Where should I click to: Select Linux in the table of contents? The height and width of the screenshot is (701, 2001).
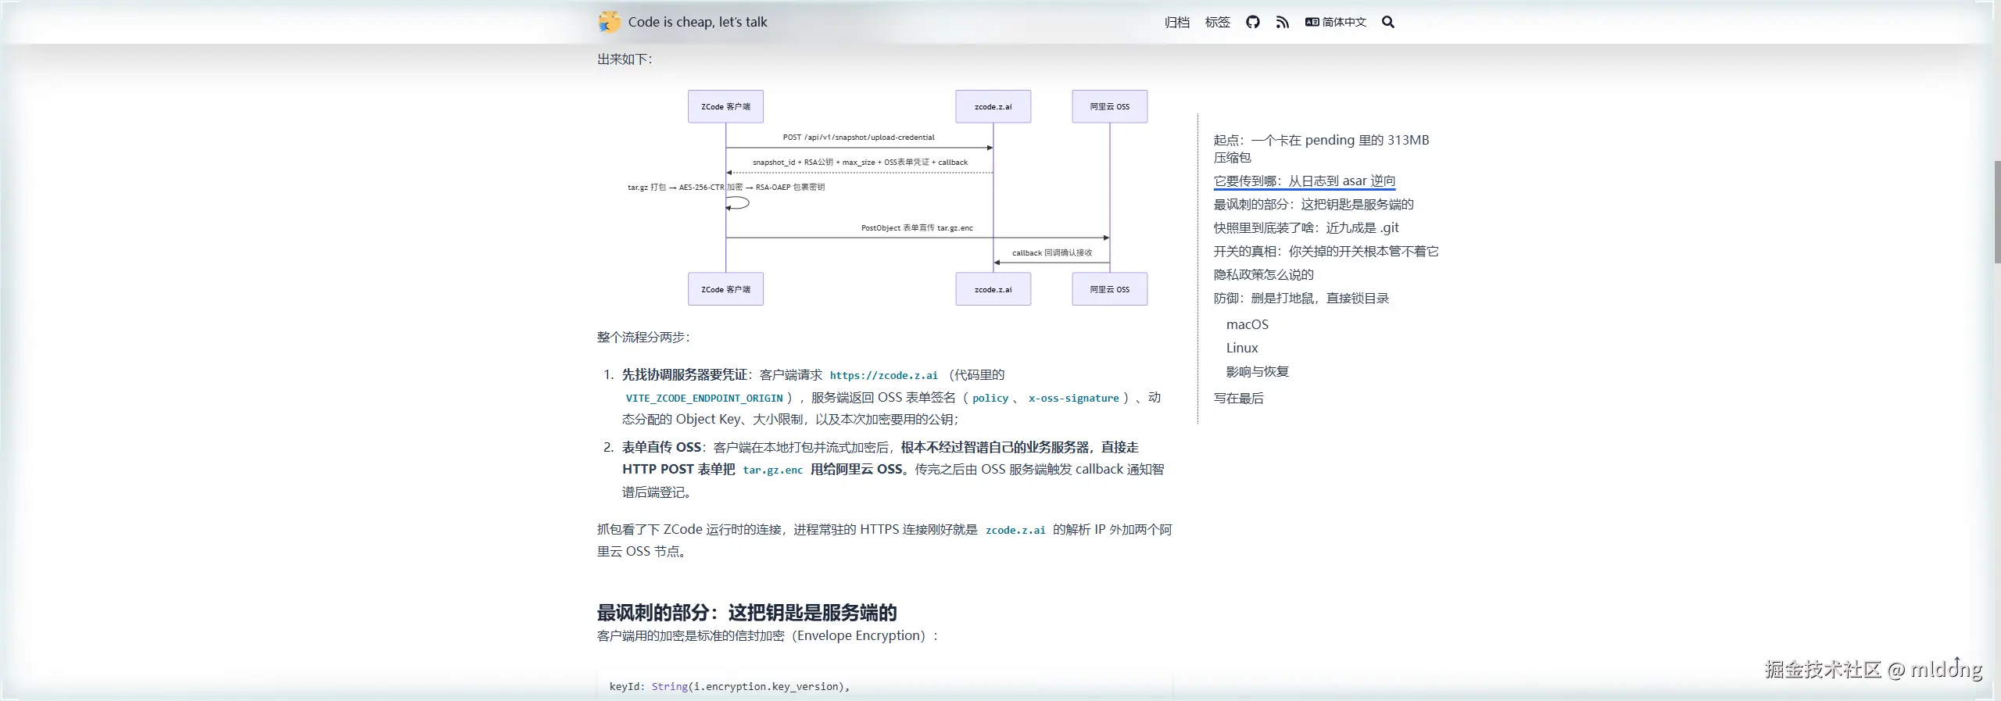[x=1241, y=348]
